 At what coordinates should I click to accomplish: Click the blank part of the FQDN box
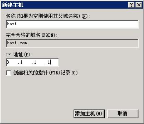tap(83, 43)
